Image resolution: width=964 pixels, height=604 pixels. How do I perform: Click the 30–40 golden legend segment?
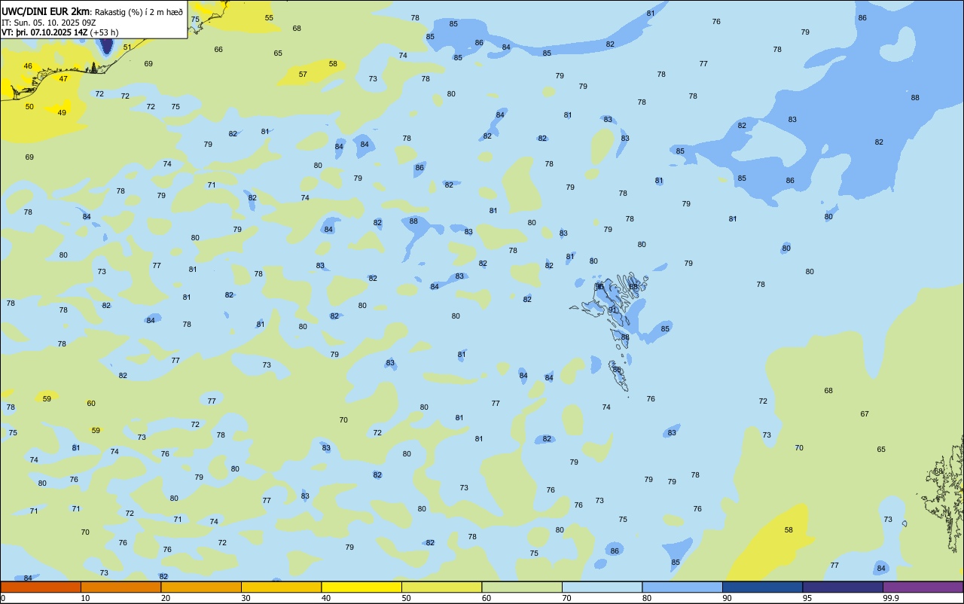[x=281, y=587]
